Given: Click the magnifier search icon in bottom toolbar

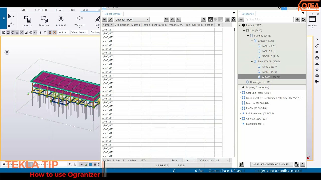Looking at the screenshot, I should point(70,164).
